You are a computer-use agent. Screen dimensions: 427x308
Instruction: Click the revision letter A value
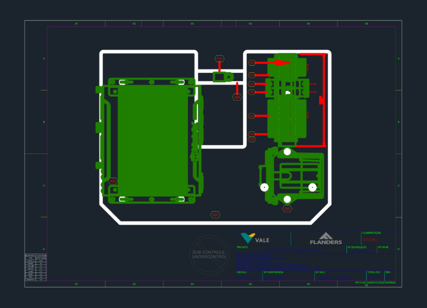coord(390,277)
